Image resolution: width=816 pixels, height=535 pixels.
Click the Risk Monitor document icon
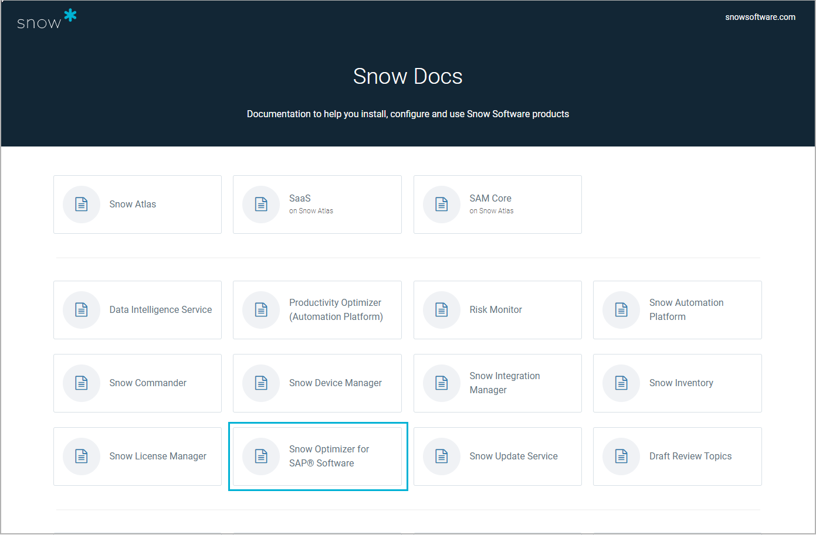(442, 310)
